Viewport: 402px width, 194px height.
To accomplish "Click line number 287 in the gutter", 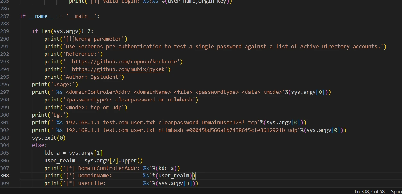I will coord(5,16).
